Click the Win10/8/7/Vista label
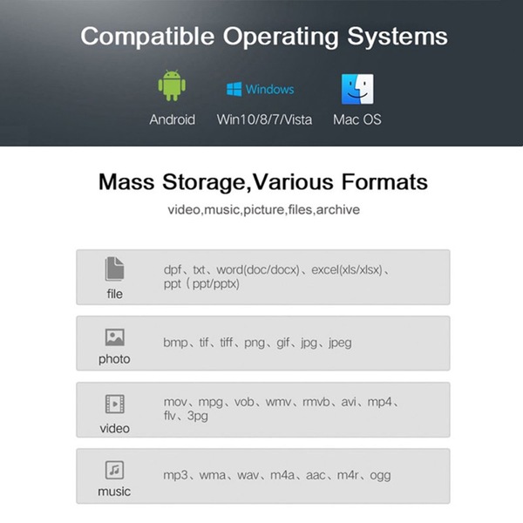Screen dimensions: 523x523 click(x=264, y=119)
